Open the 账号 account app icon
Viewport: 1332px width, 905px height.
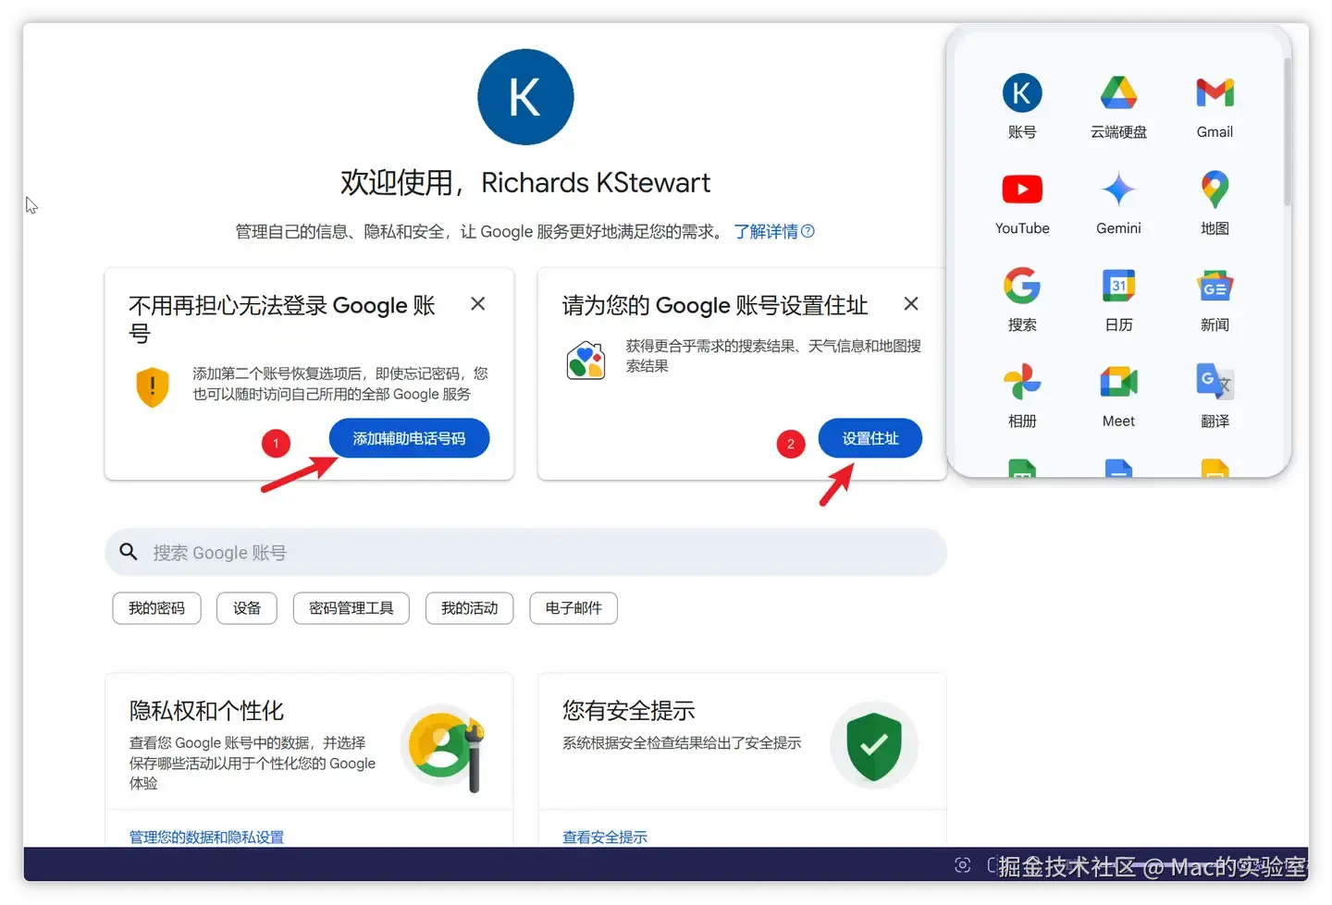tap(1022, 93)
